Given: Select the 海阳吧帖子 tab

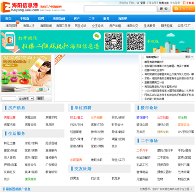Looking at the screenshot, I should [153, 57].
